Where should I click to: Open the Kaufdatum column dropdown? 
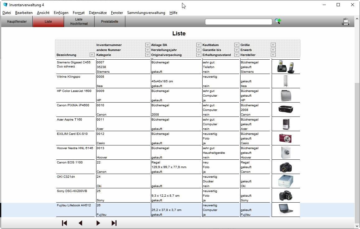point(236,45)
